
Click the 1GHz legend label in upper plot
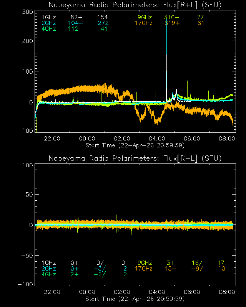pyautogui.click(x=48, y=18)
